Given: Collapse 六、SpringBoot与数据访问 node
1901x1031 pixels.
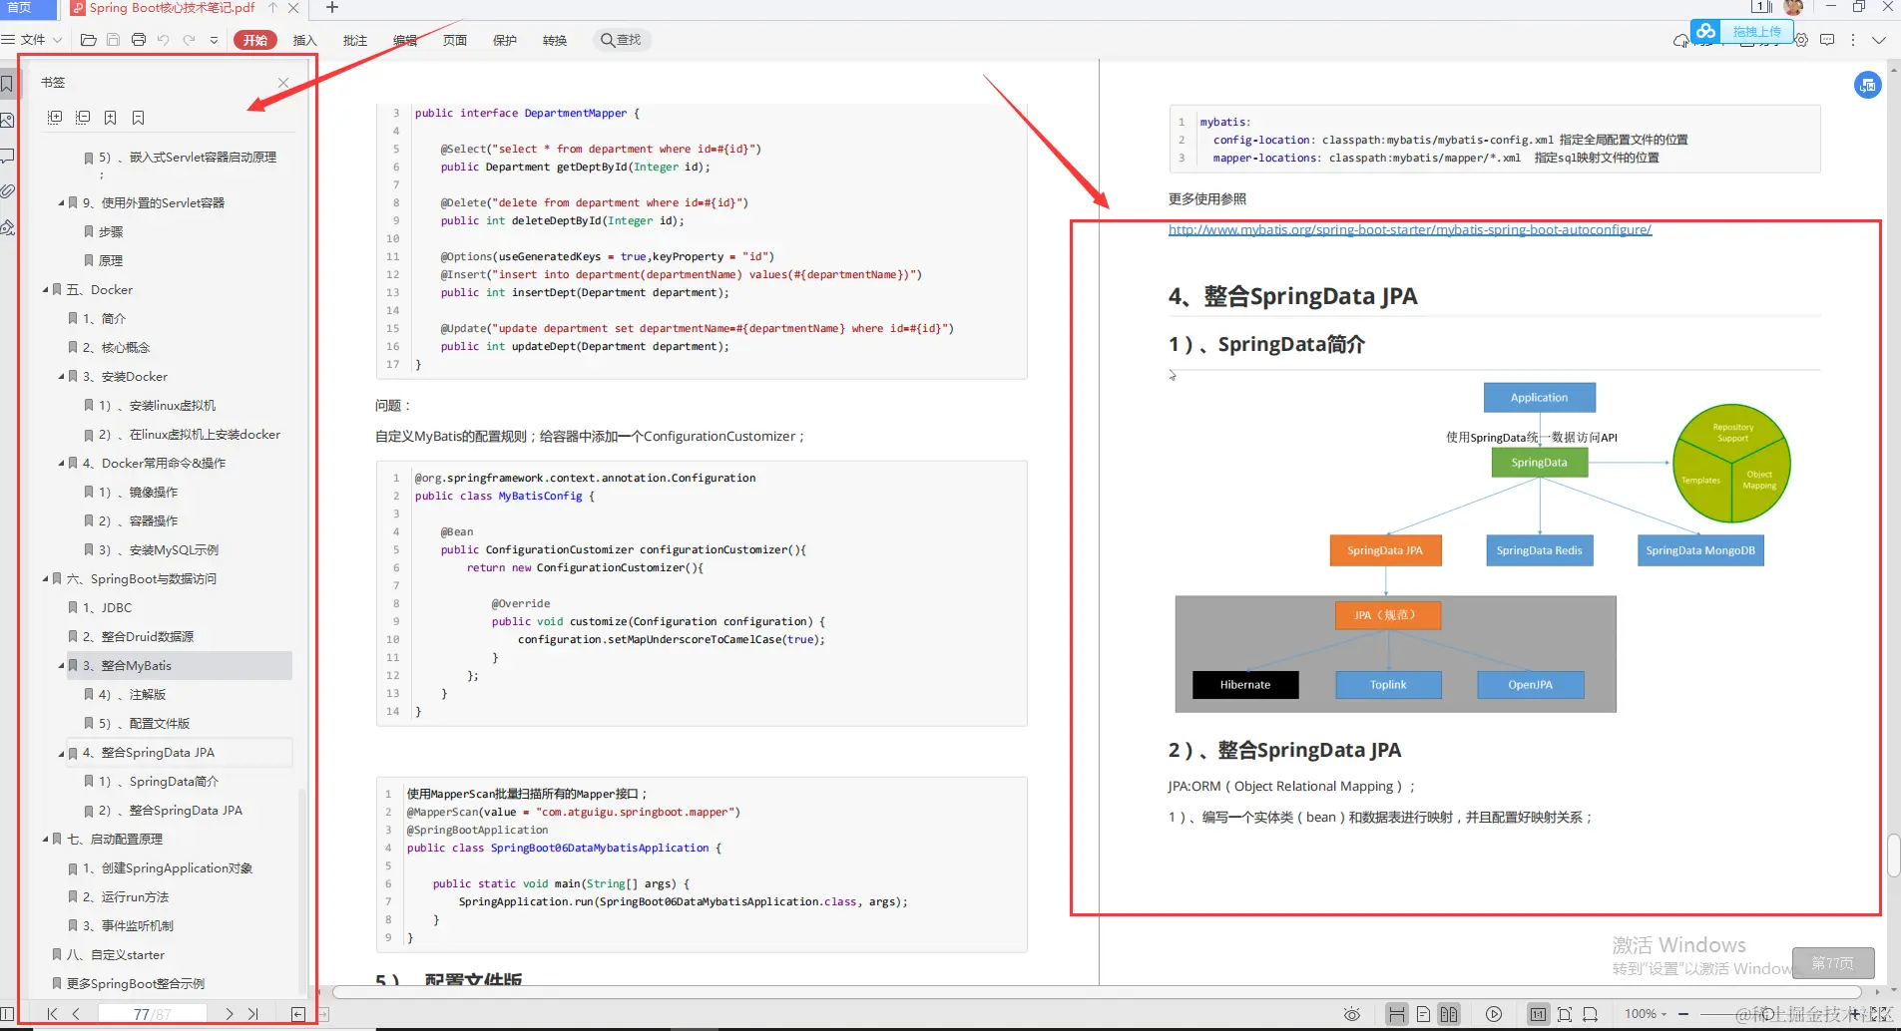Looking at the screenshot, I should coord(46,579).
